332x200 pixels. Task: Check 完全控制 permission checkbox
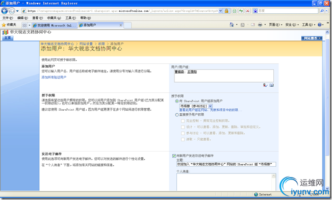pos(183,121)
